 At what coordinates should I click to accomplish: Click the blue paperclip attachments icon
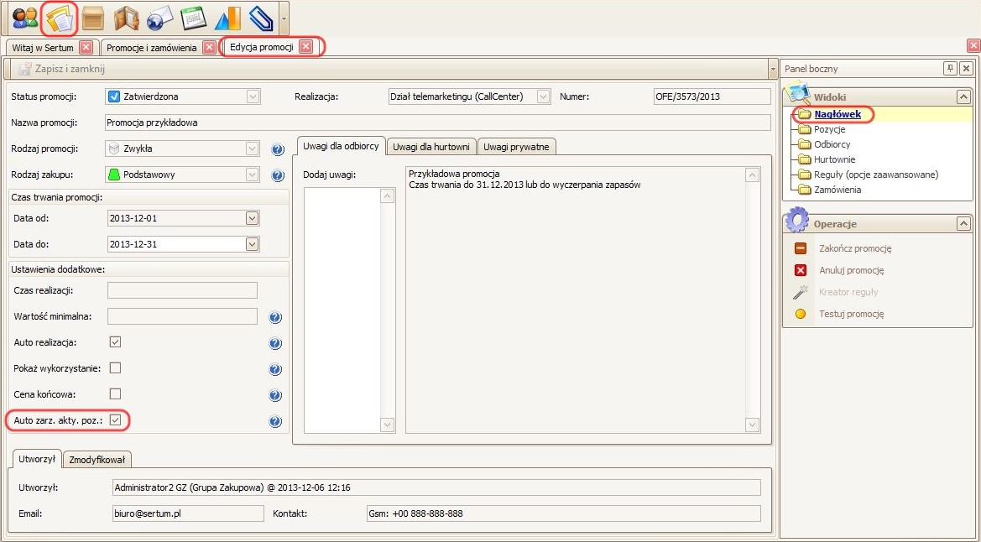(x=261, y=18)
